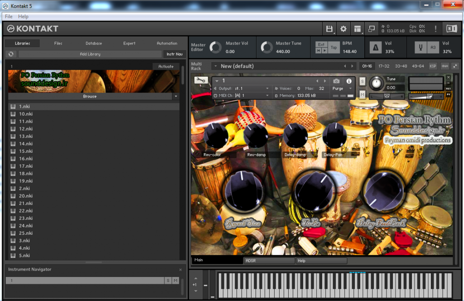Close the Instrument Navigator panel

[x=180, y=270]
